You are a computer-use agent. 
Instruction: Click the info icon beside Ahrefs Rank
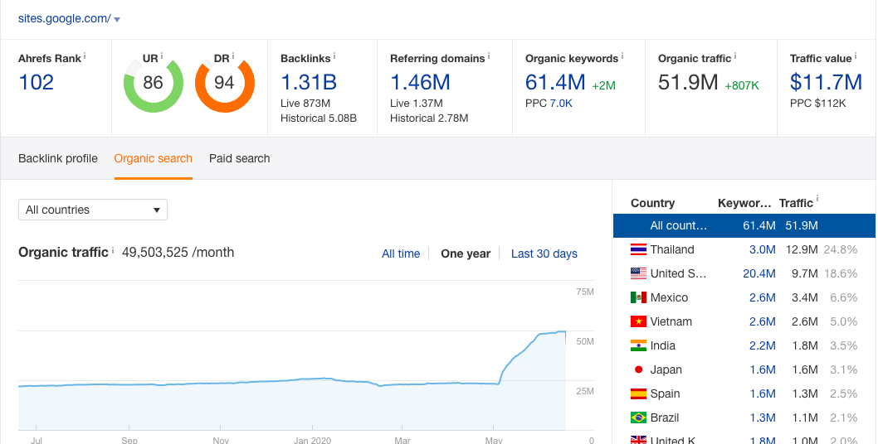(85, 56)
